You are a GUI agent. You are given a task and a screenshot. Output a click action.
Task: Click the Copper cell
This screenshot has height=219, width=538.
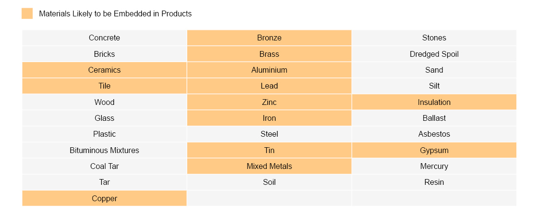click(x=104, y=198)
